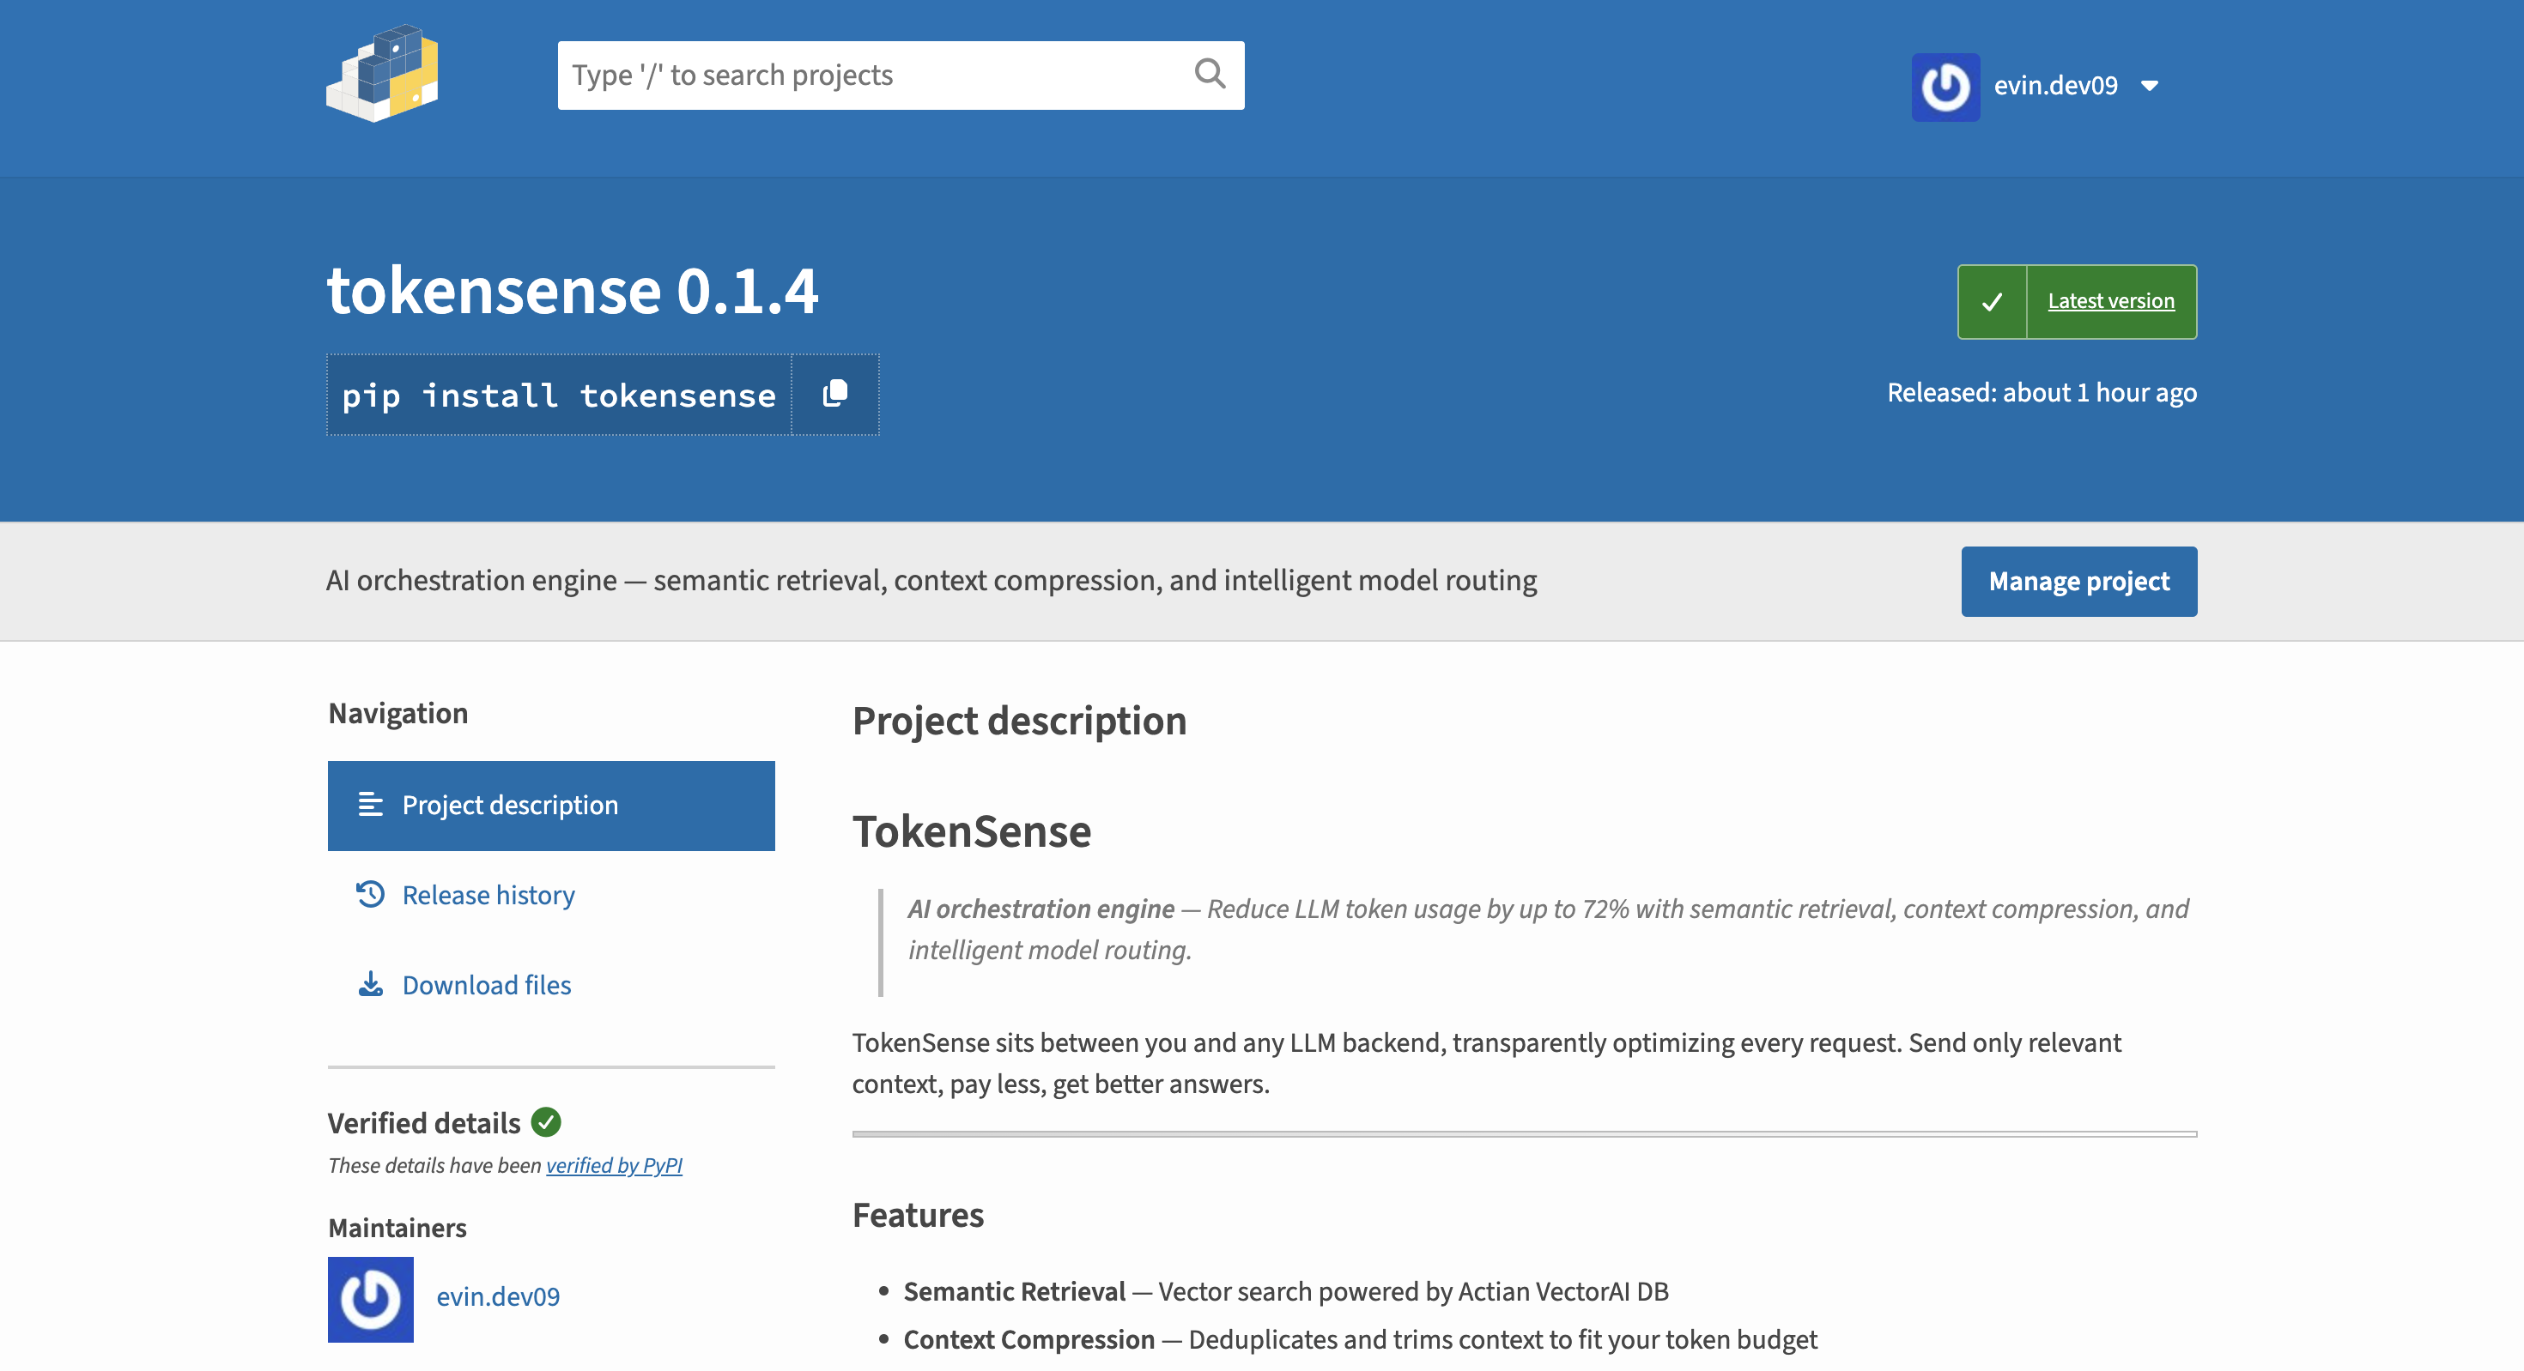
Task: Open the evin.dev09 maintainer profile link
Action: [498, 1296]
